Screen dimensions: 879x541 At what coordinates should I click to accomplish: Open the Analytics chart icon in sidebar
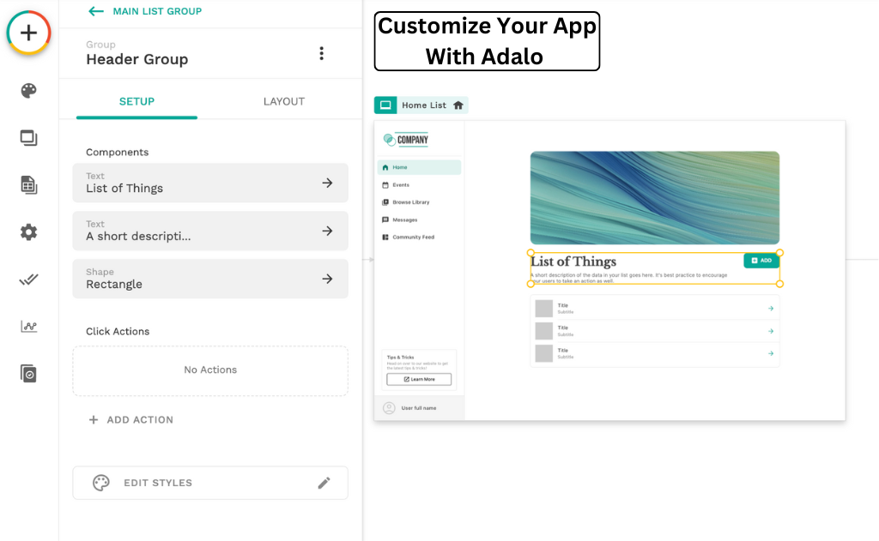click(x=29, y=327)
